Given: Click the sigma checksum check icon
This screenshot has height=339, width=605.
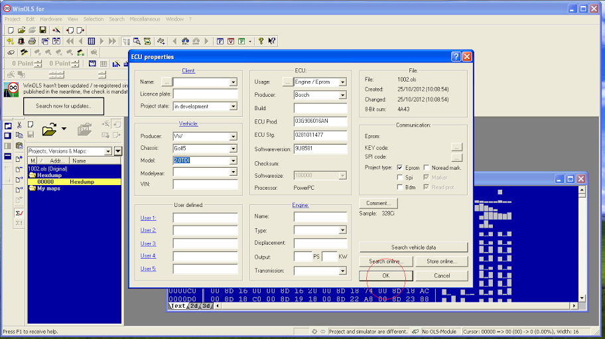Looking at the screenshot, I should [19, 213].
